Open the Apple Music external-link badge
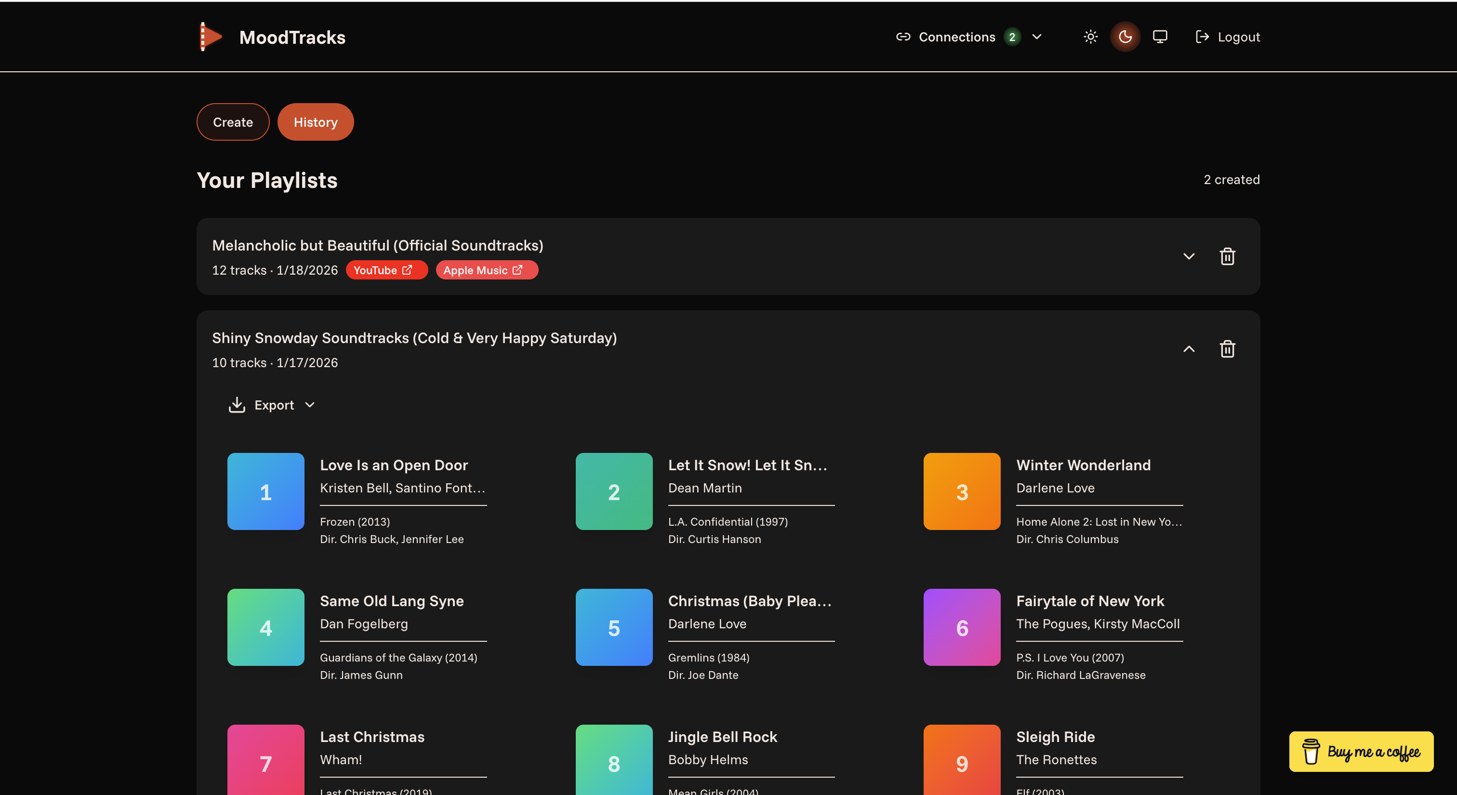The height and width of the screenshot is (795, 1457). click(x=487, y=270)
